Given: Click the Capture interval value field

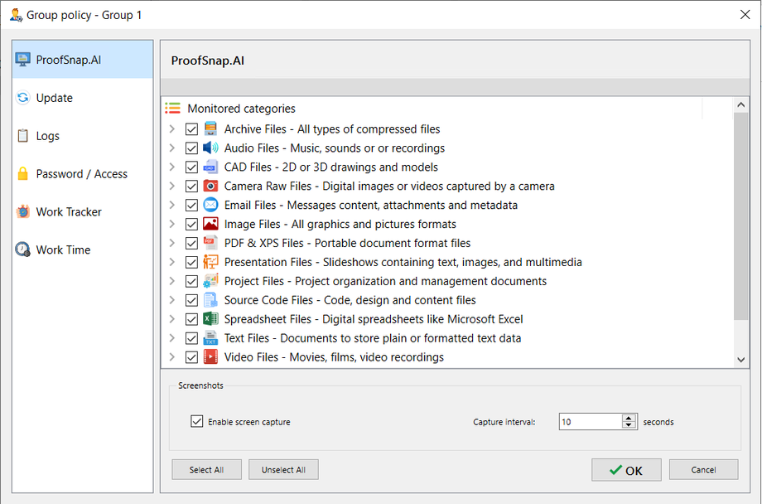Looking at the screenshot, I should click(591, 422).
